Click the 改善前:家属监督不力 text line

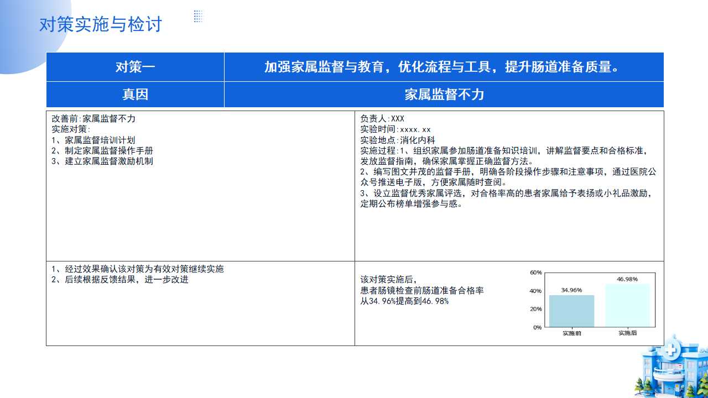tap(93, 119)
